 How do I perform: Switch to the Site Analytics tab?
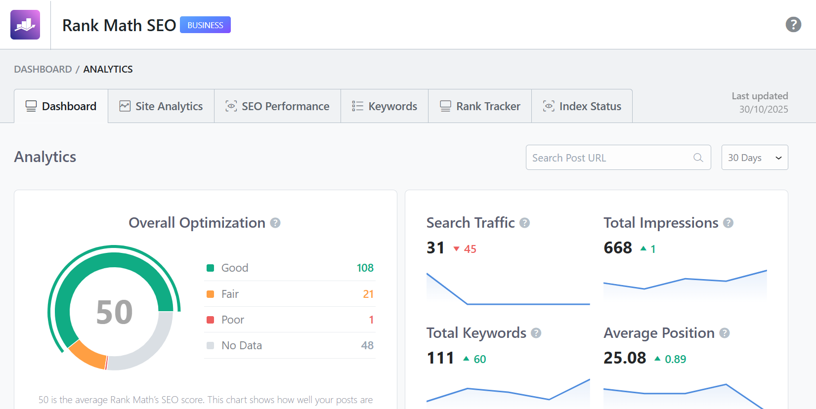click(x=161, y=106)
